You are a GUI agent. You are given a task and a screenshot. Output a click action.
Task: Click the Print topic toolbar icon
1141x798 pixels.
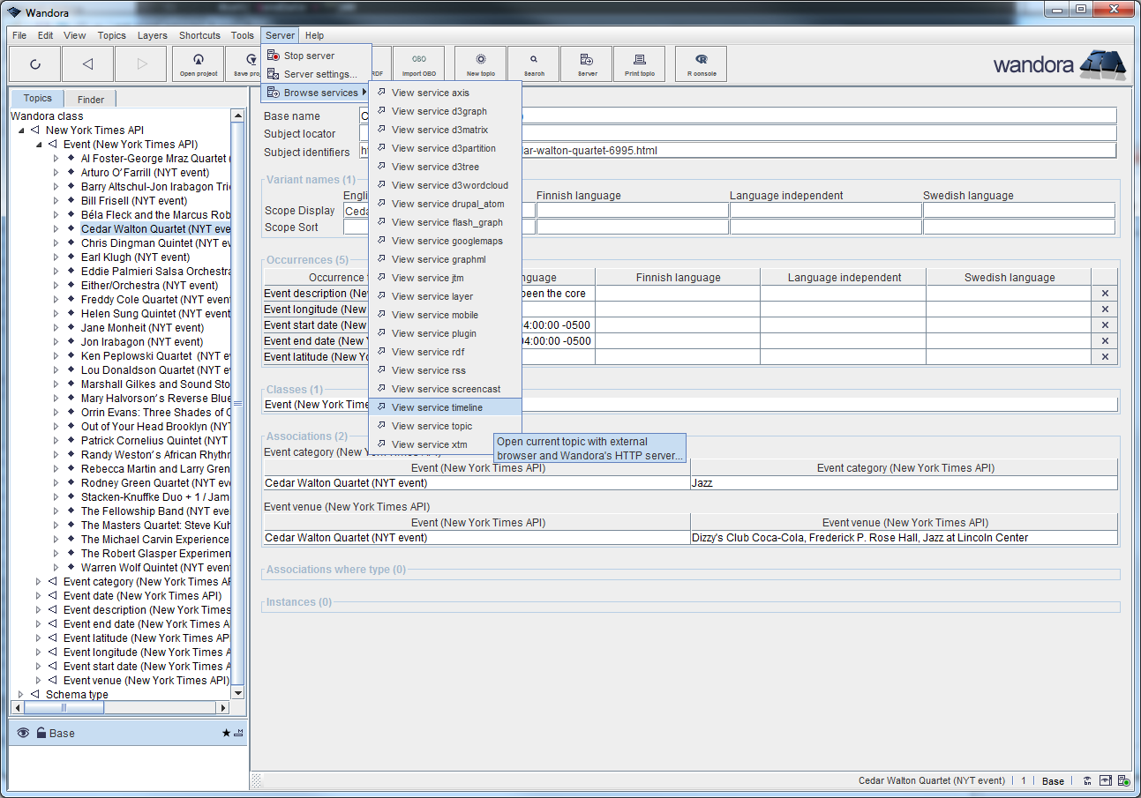click(x=639, y=63)
